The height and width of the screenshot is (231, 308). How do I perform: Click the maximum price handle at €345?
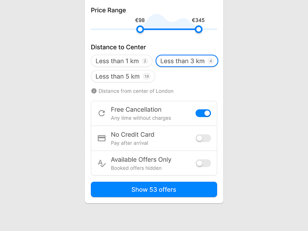[199, 29]
